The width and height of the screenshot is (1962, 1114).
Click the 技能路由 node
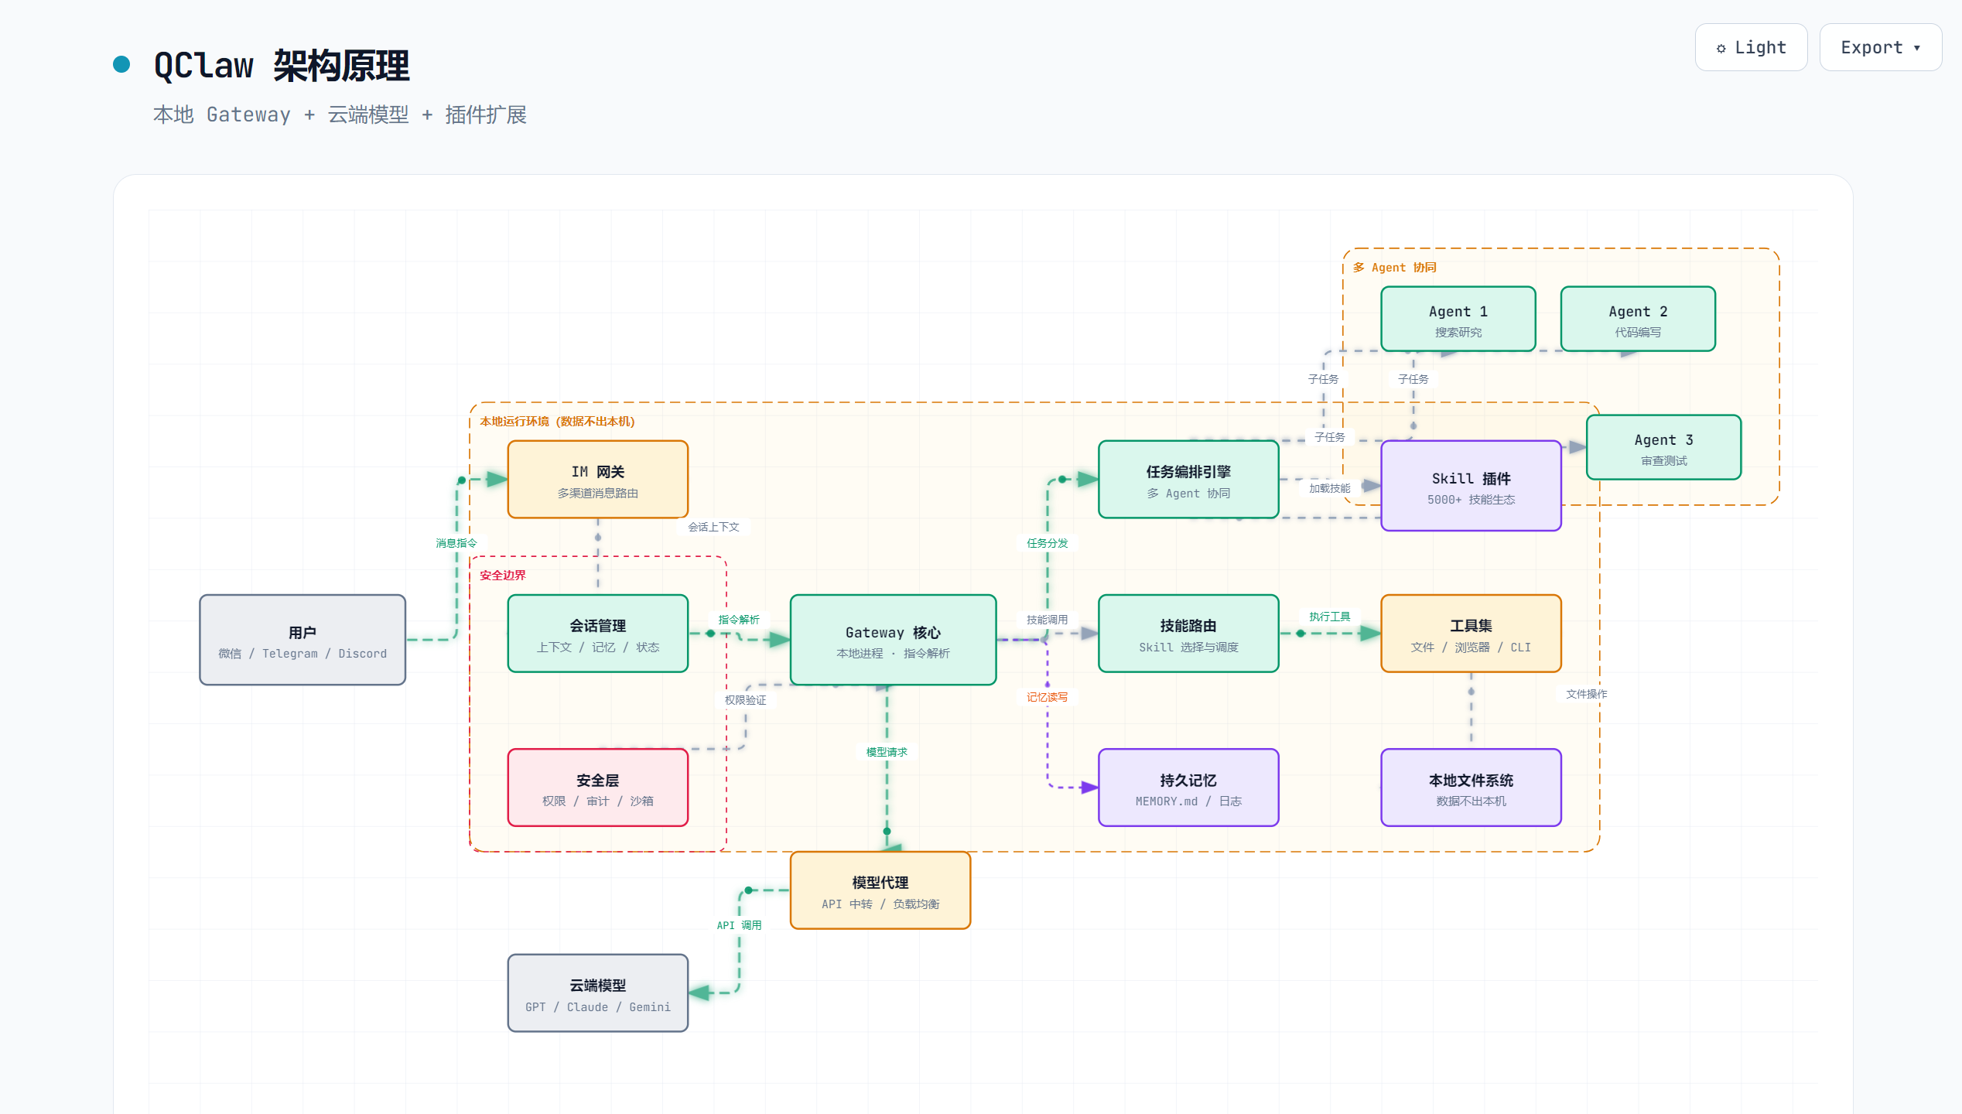(x=1188, y=634)
